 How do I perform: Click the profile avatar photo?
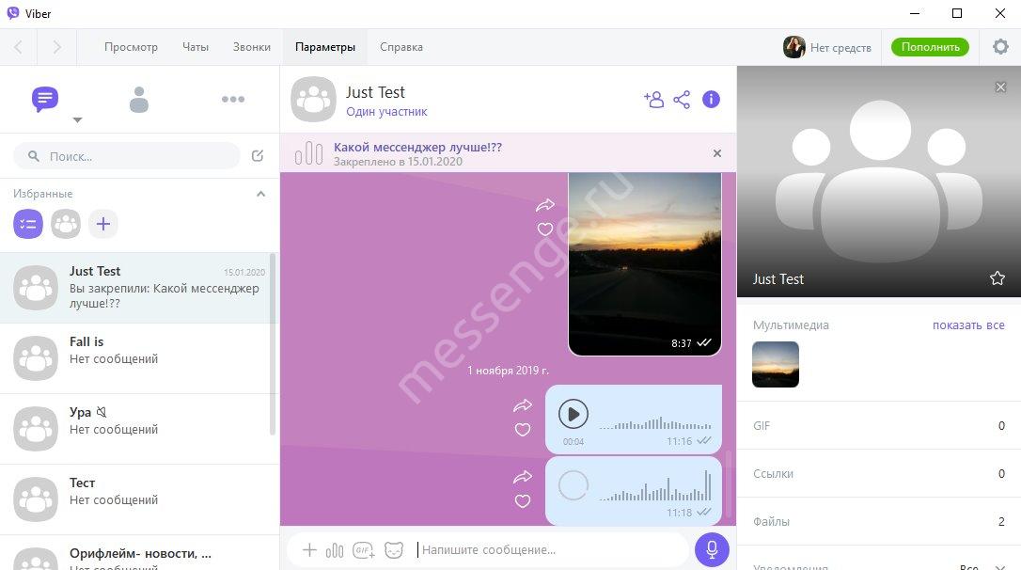pos(793,47)
